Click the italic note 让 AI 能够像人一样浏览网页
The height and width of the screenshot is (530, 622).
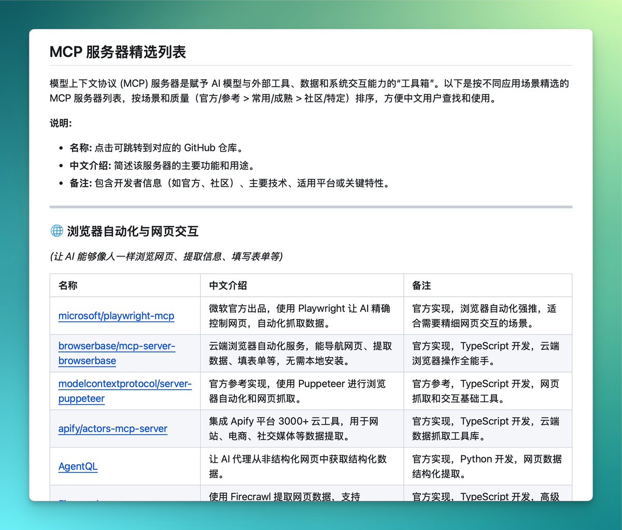click(x=166, y=256)
